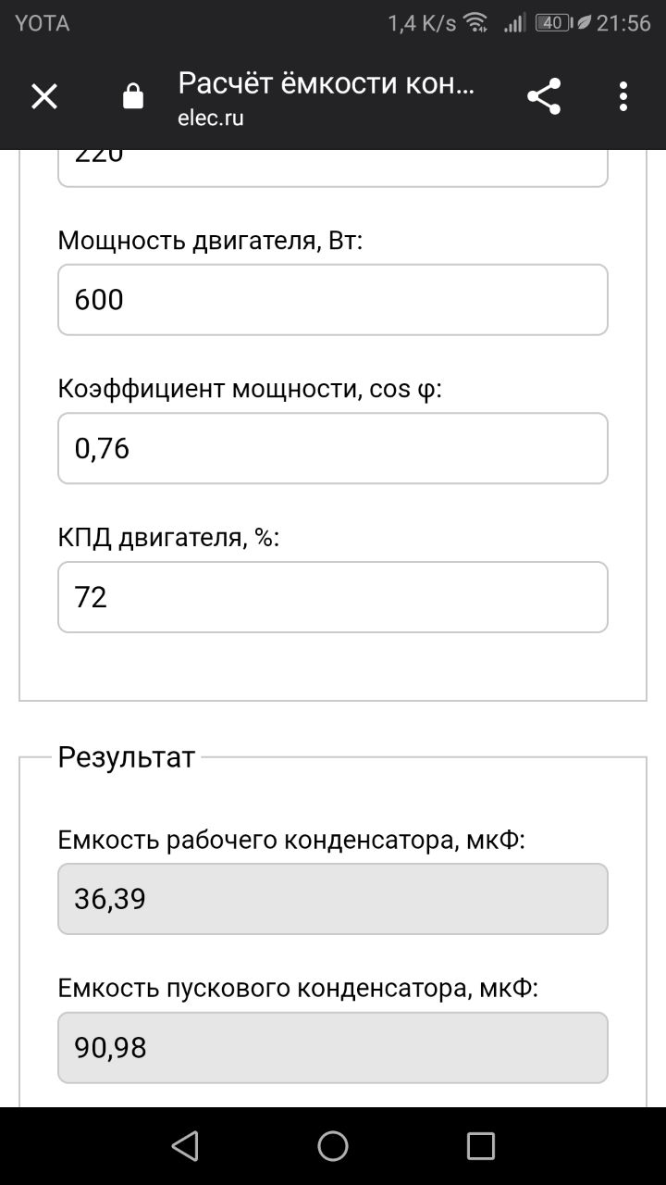Tap the clock showing 21:56
666x1185 pixels.
pyautogui.click(x=623, y=23)
